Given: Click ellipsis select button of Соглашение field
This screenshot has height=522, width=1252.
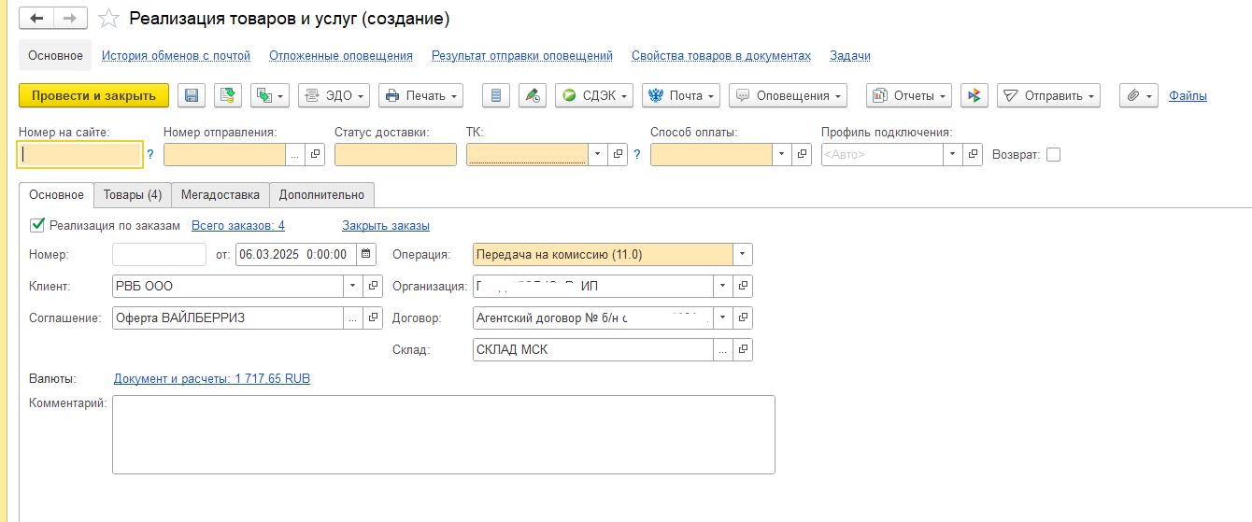Looking at the screenshot, I should pyautogui.click(x=353, y=317).
